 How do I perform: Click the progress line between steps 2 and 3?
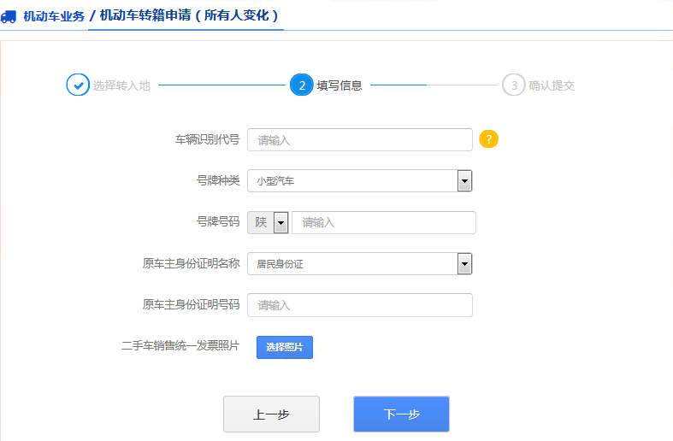434,85
